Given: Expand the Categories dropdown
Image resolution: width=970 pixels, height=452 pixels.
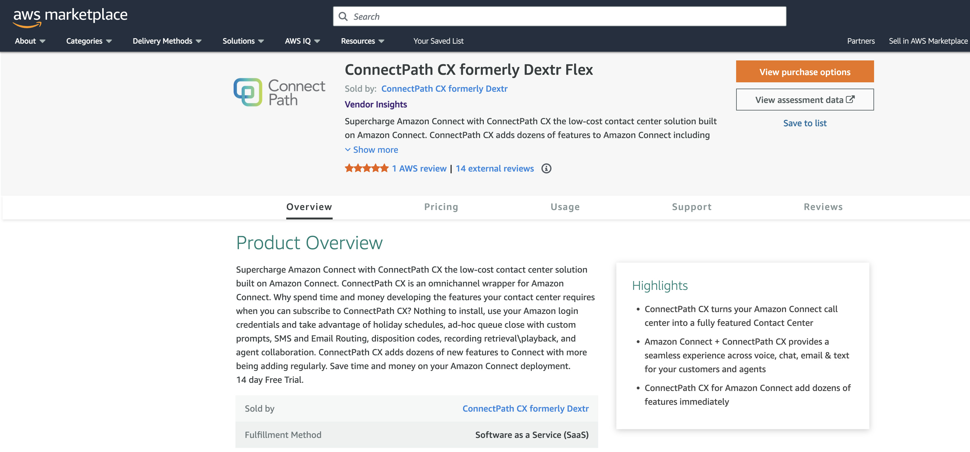Looking at the screenshot, I should (x=89, y=41).
